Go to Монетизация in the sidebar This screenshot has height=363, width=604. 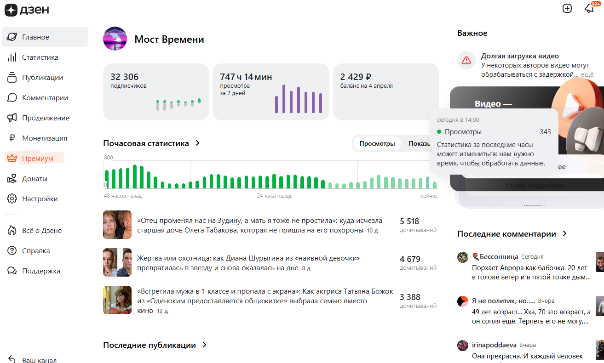45,138
